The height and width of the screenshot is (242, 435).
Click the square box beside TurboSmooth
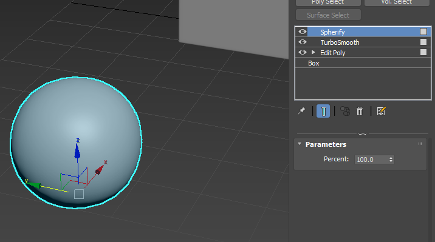point(423,42)
